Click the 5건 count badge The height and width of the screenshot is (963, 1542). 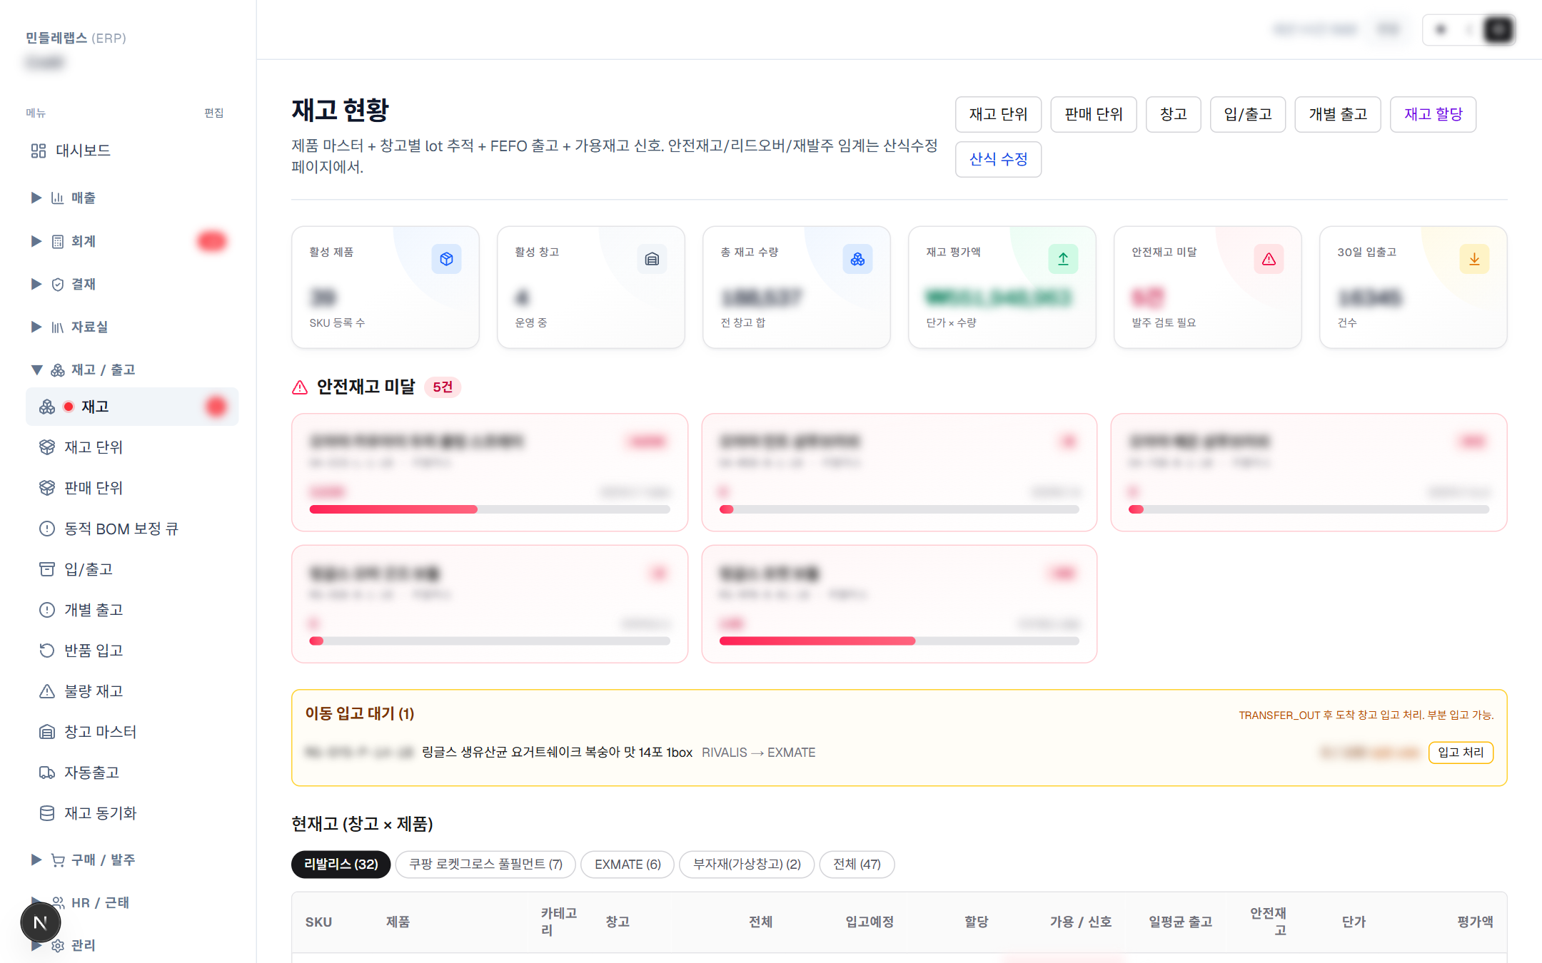coord(443,387)
